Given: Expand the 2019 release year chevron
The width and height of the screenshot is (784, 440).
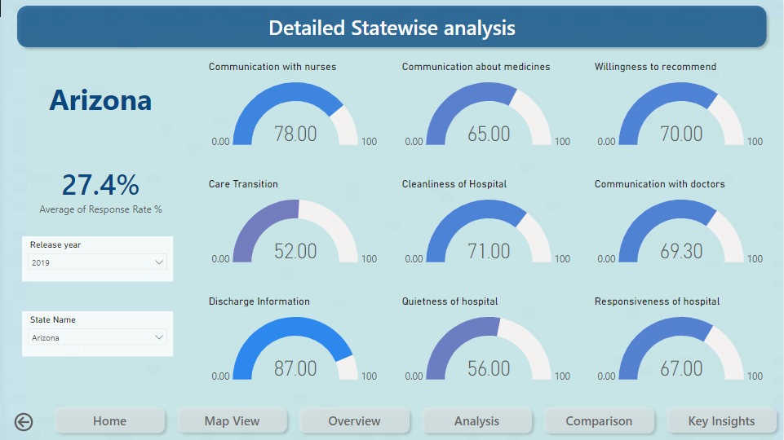Looking at the screenshot, I should (x=159, y=262).
